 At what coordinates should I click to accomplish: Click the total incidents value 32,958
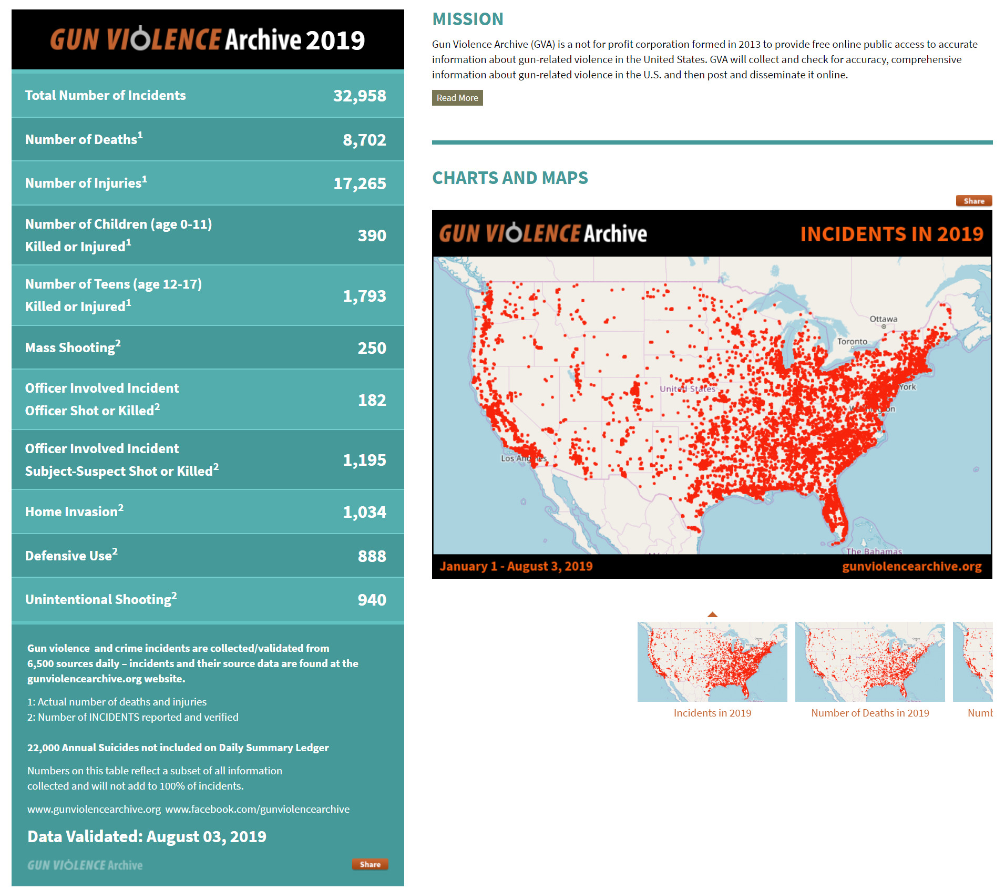point(360,96)
